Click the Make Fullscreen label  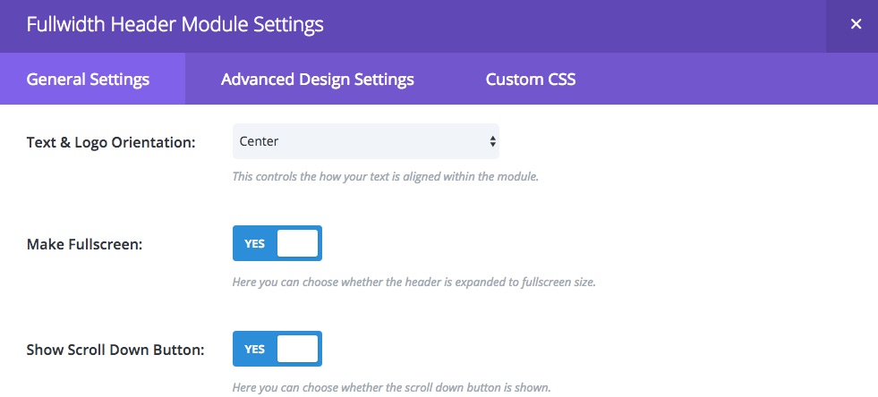click(84, 244)
